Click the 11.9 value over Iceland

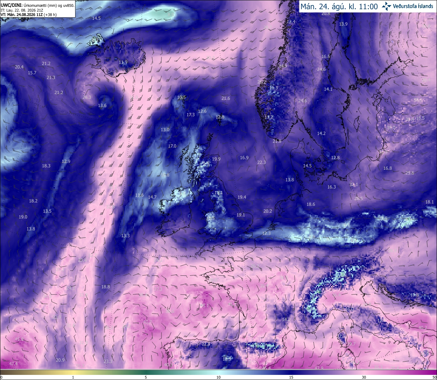coord(123,62)
